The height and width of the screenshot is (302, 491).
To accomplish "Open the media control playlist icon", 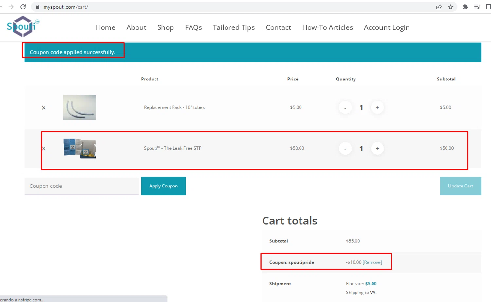I will click(477, 7).
